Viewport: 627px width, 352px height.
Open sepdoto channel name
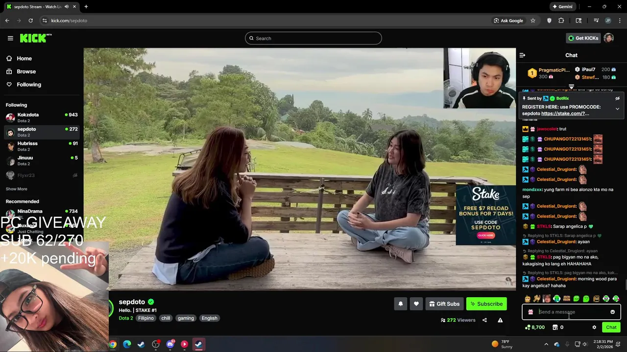coord(132,302)
